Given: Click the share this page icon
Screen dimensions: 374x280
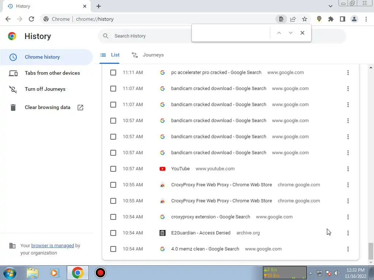Looking at the screenshot, I should 293,19.
